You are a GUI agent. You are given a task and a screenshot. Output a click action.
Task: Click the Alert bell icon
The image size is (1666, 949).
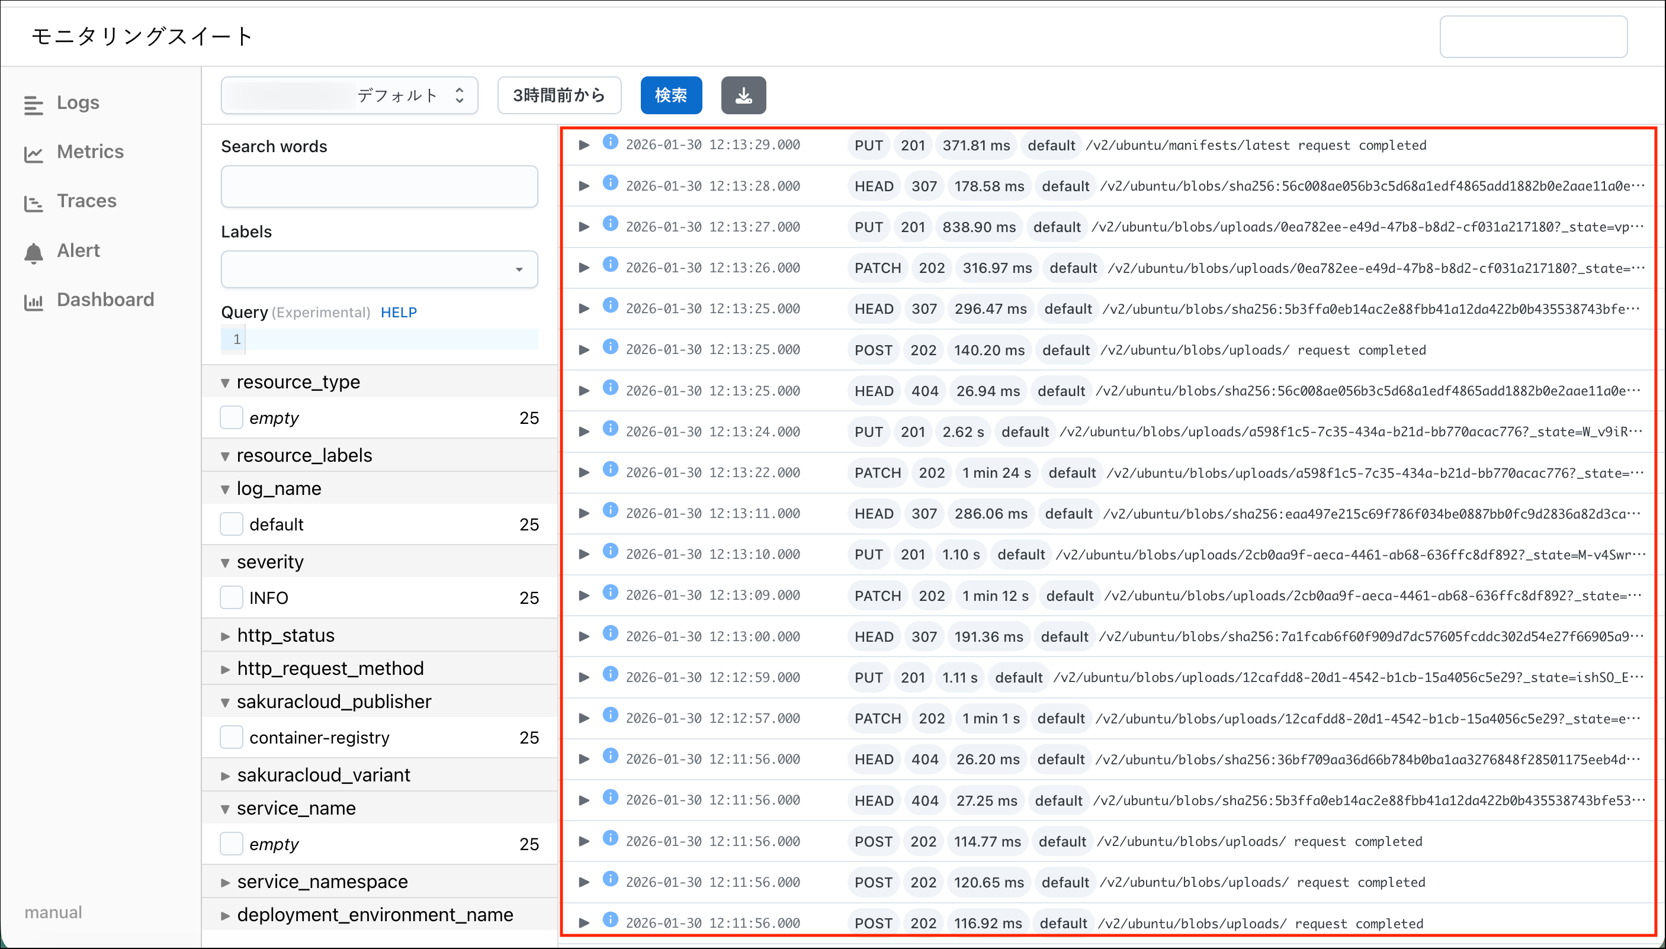33,253
